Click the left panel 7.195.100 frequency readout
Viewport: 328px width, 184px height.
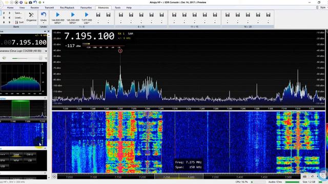(x=29, y=42)
